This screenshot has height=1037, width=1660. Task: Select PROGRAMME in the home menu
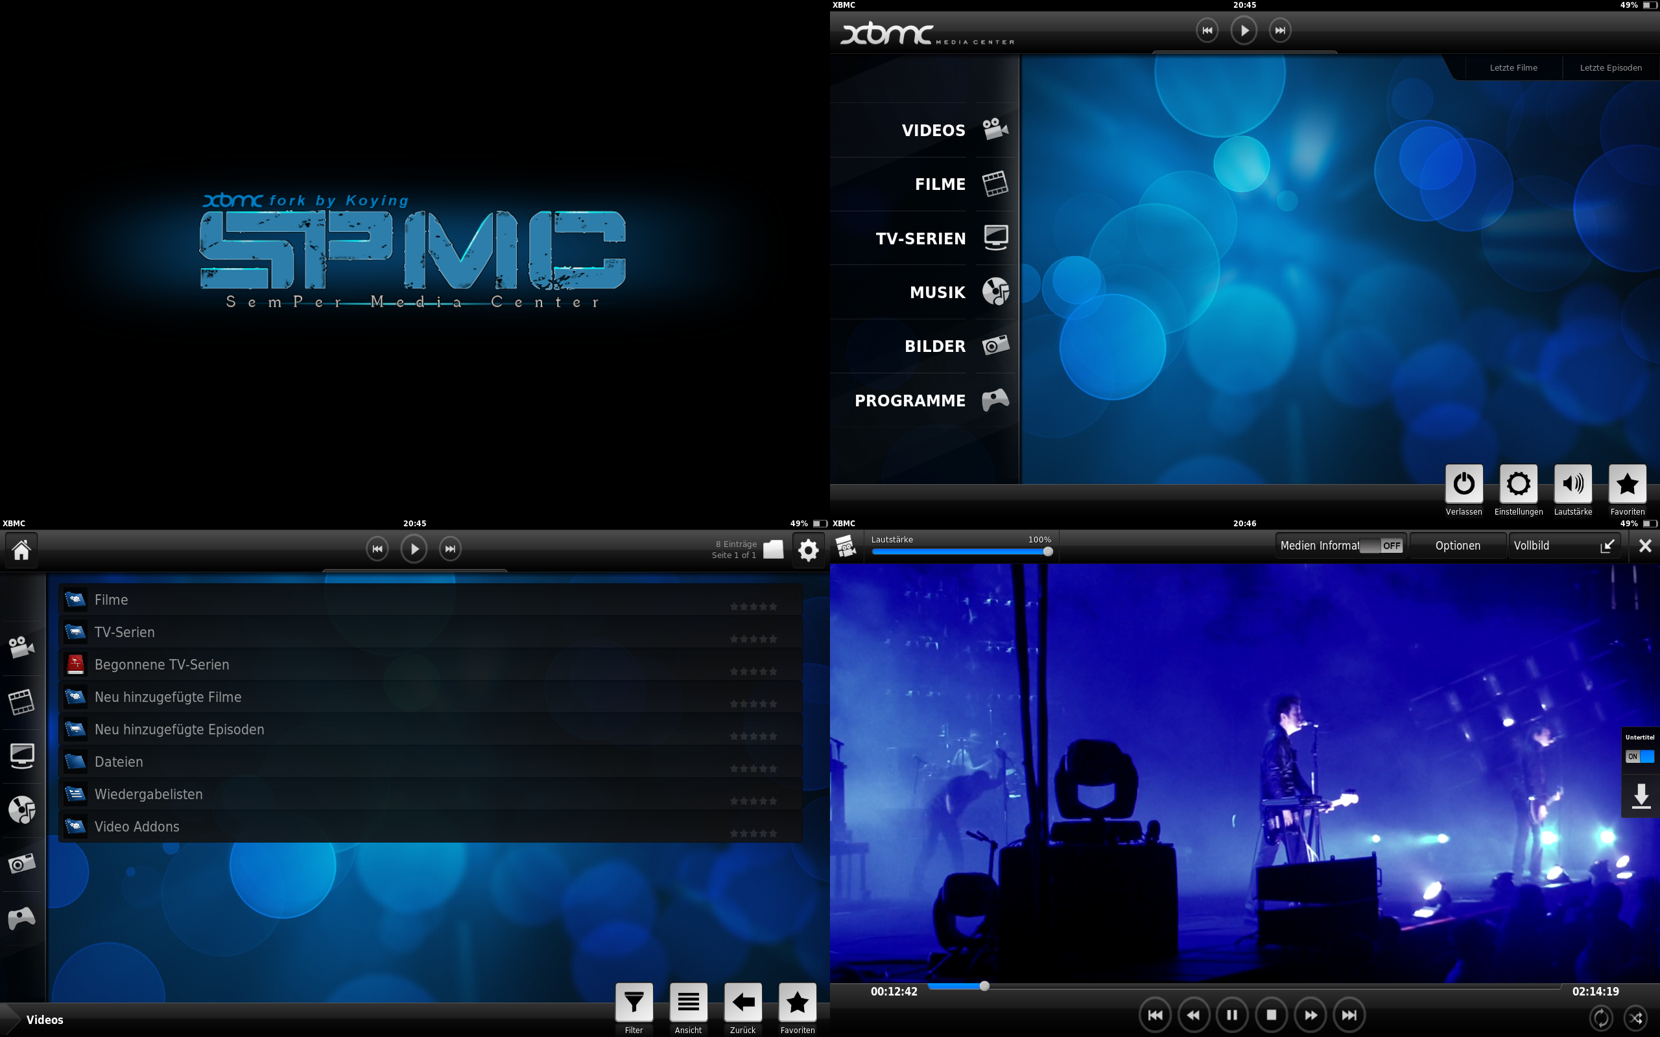click(x=923, y=401)
